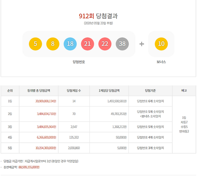Click the 3등 rank cell
Viewport: 198px width, 176px height.
[x=10, y=127]
